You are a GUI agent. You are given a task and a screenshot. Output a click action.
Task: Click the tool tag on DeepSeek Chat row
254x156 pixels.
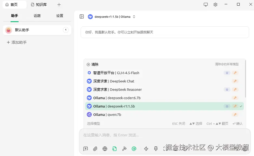(x=235, y=81)
